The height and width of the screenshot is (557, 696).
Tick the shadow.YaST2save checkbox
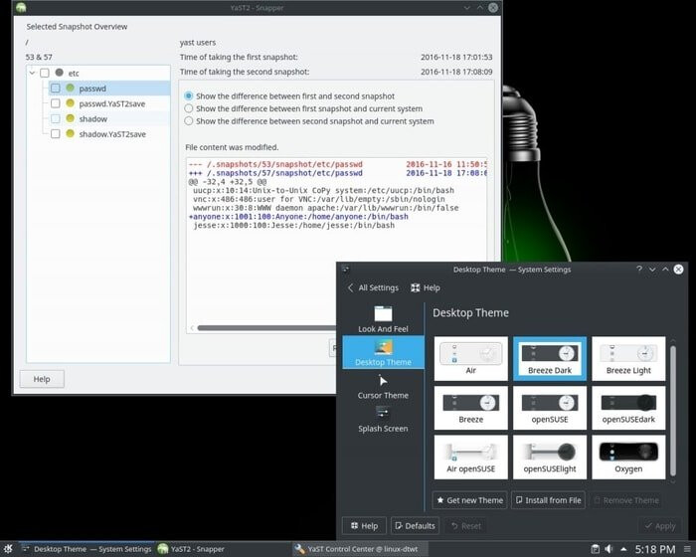coord(56,133)
